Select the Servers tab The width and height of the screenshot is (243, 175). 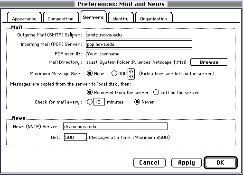[93, 17]
